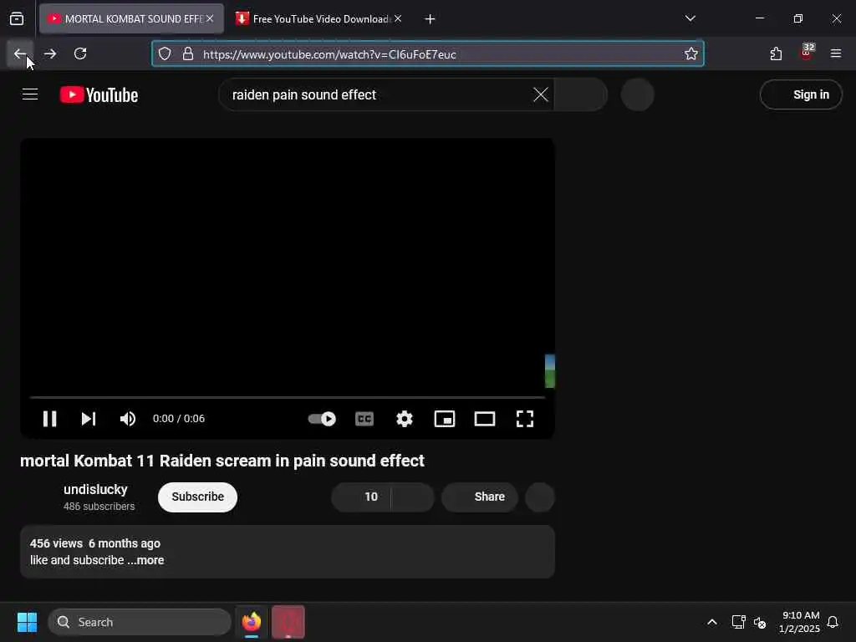Go back in browser history
This screenshot has height=642, width=856.
click(x=20, y=53)
